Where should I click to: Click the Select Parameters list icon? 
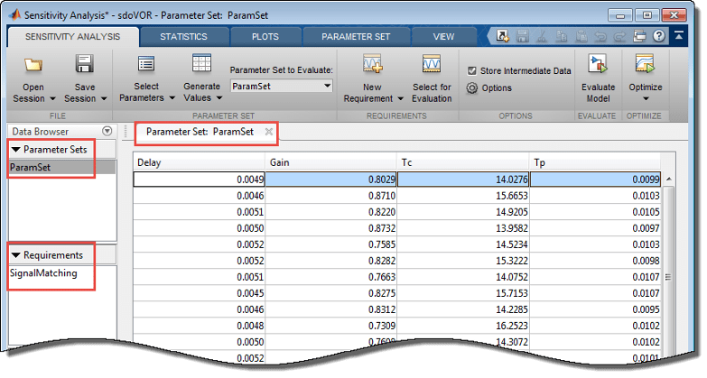coord(146,64)
